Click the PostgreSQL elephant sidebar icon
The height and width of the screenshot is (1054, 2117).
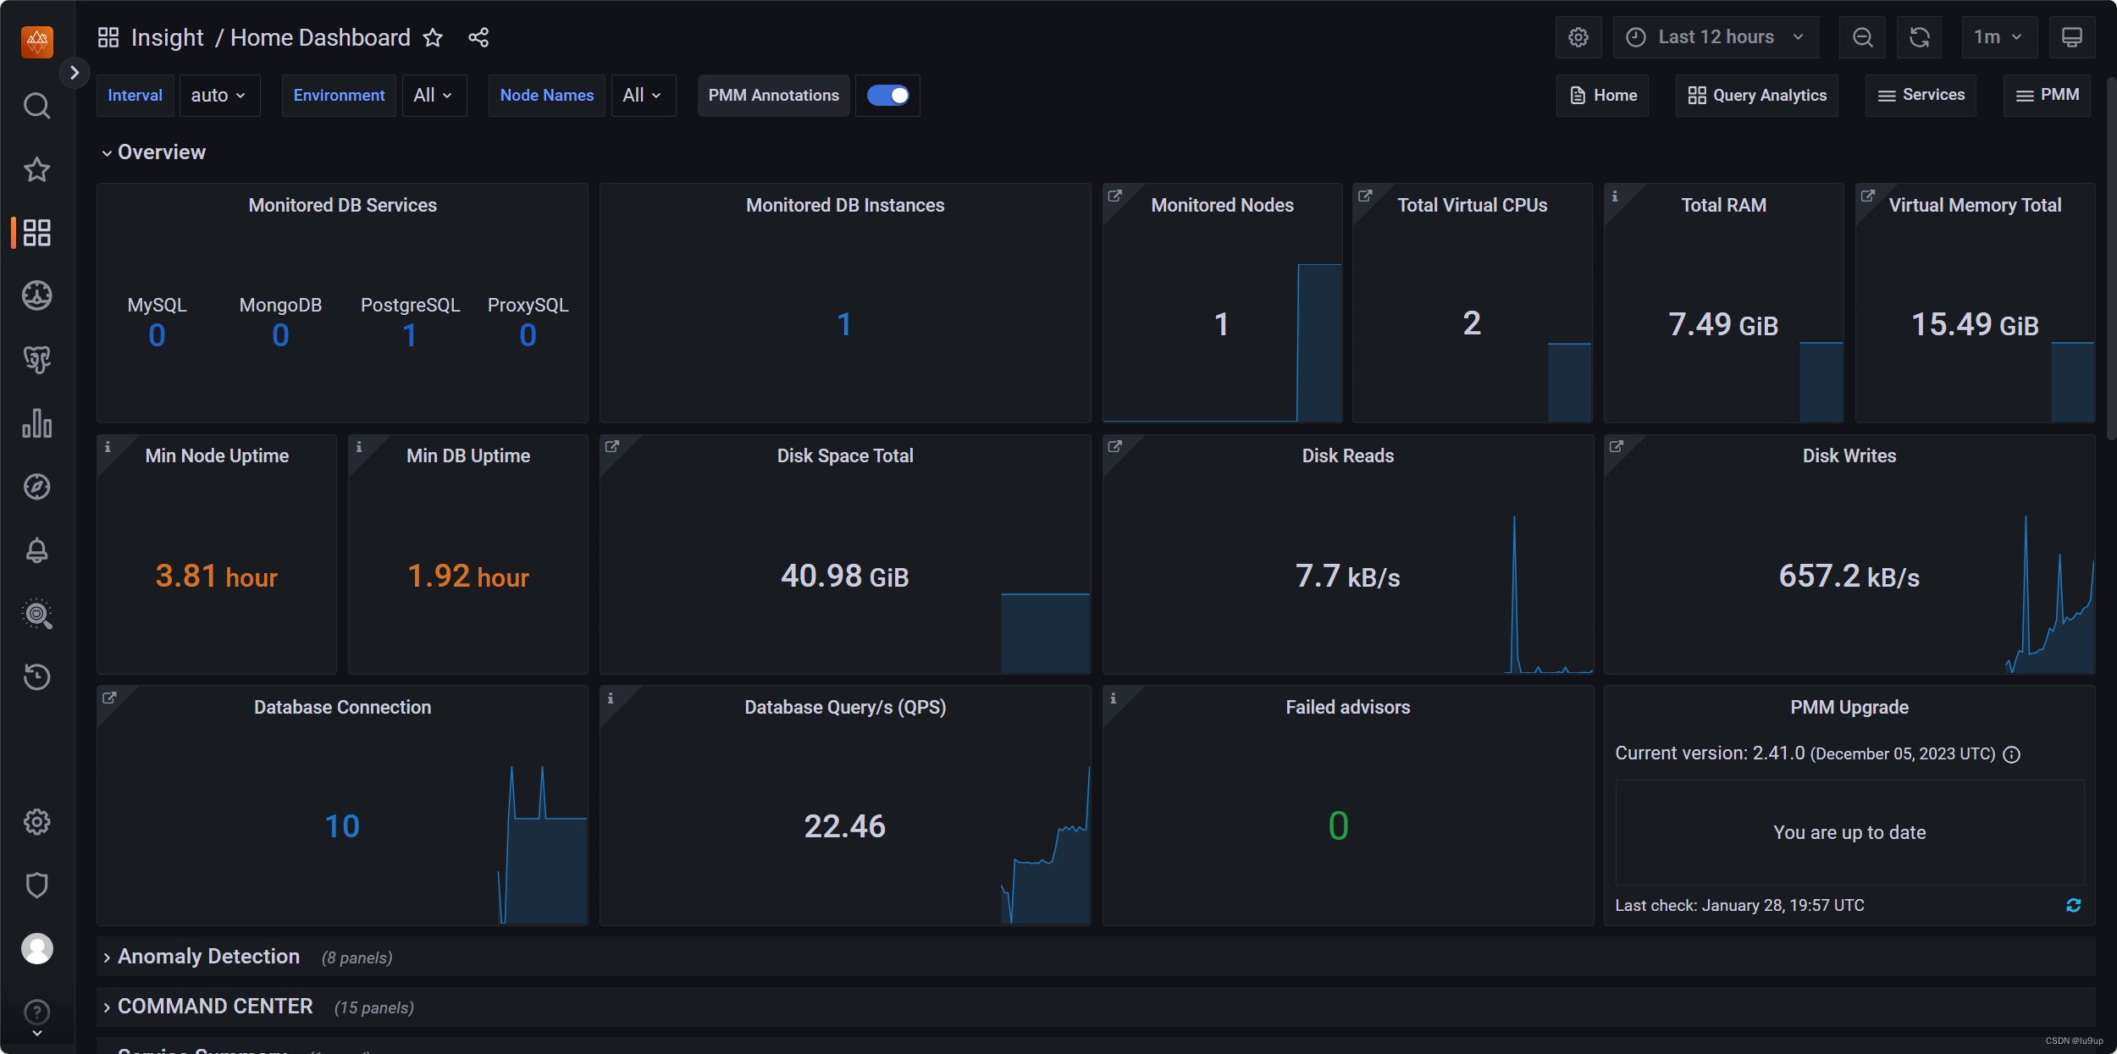pos(36,360)
